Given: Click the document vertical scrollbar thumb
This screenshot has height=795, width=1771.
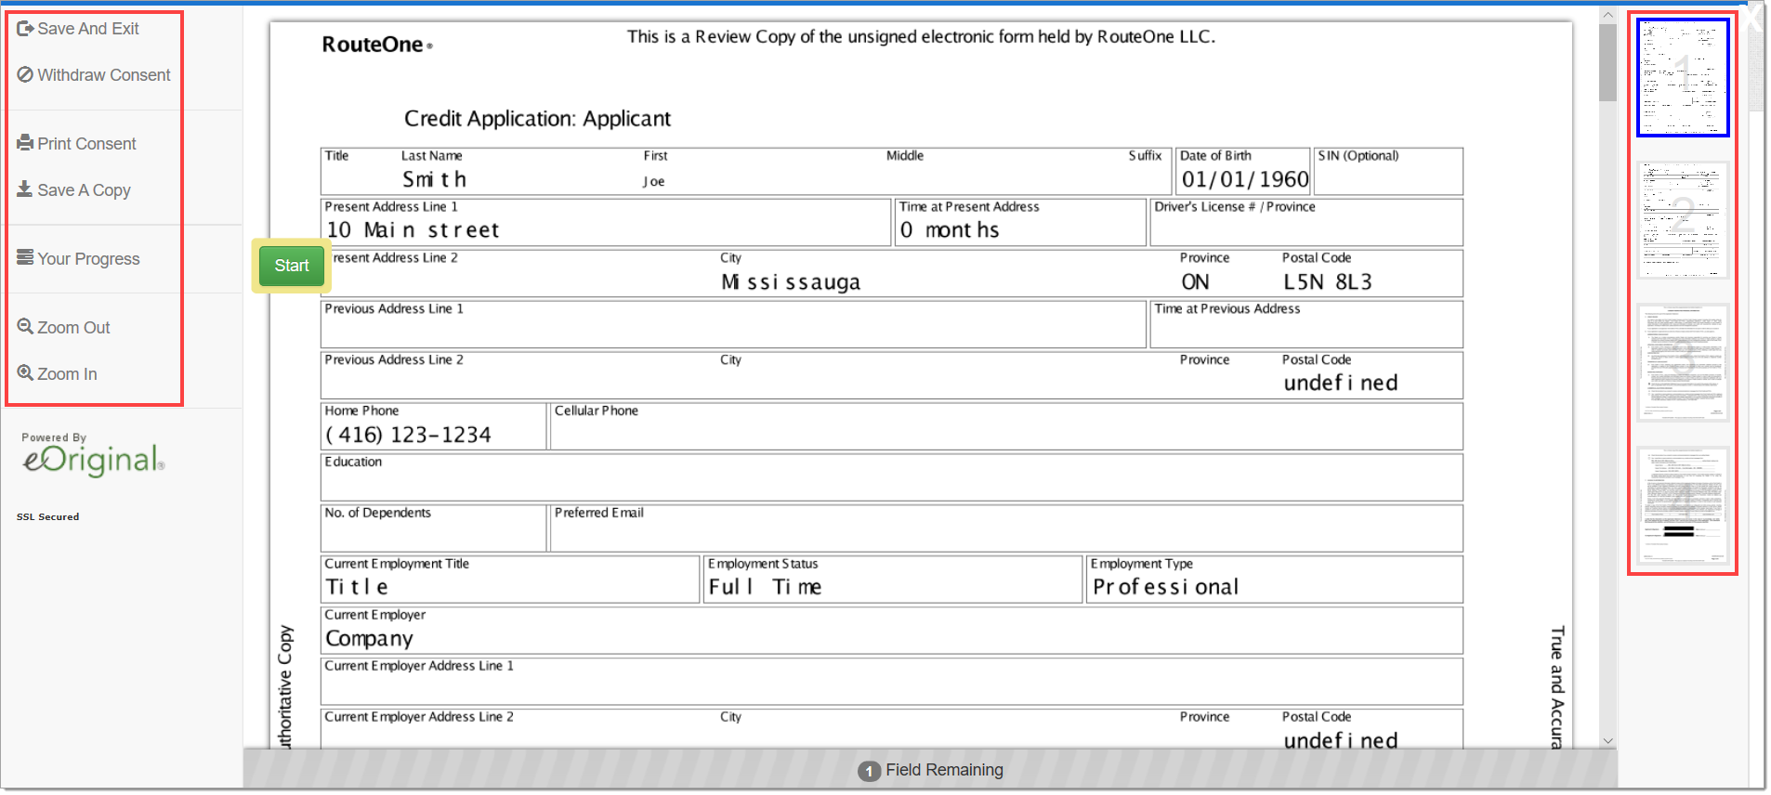Looking at the screenshot, I should coord(1608,62).
